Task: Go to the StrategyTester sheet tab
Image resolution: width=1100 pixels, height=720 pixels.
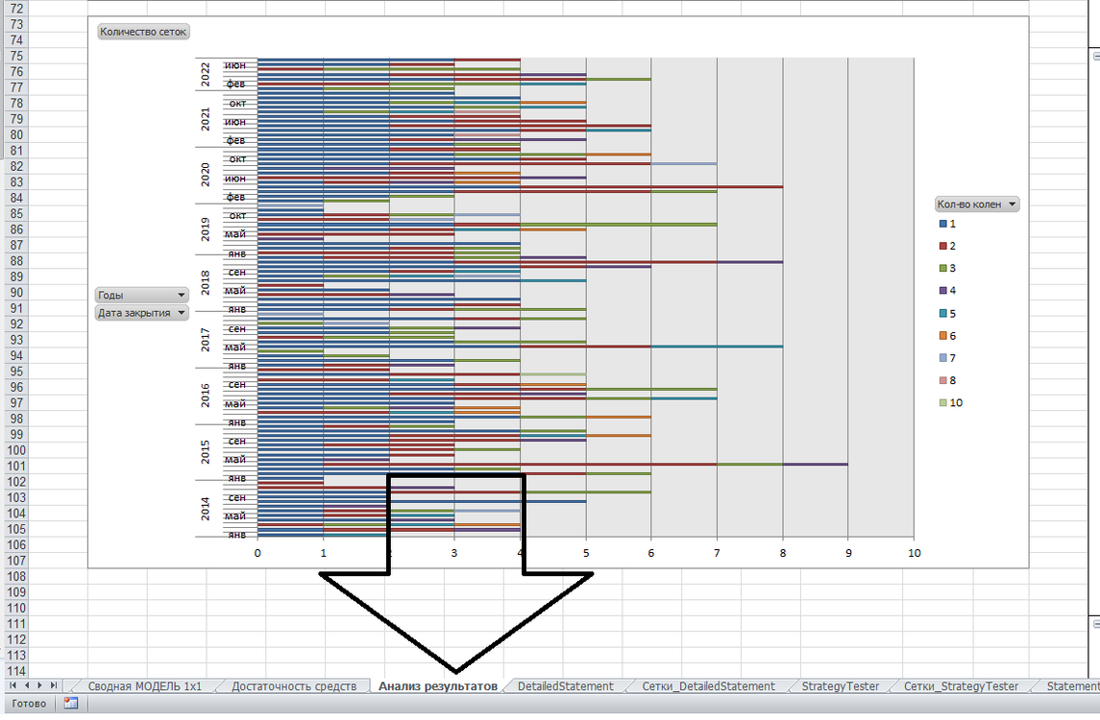Action: tap(841, 686)
